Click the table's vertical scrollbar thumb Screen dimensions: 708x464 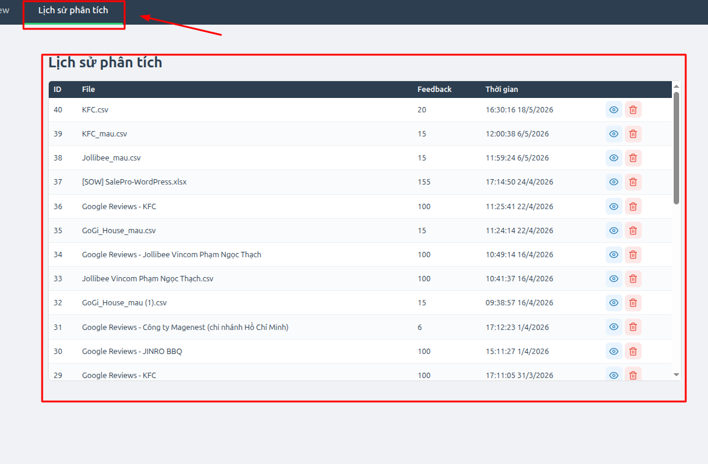coord(676,148)
